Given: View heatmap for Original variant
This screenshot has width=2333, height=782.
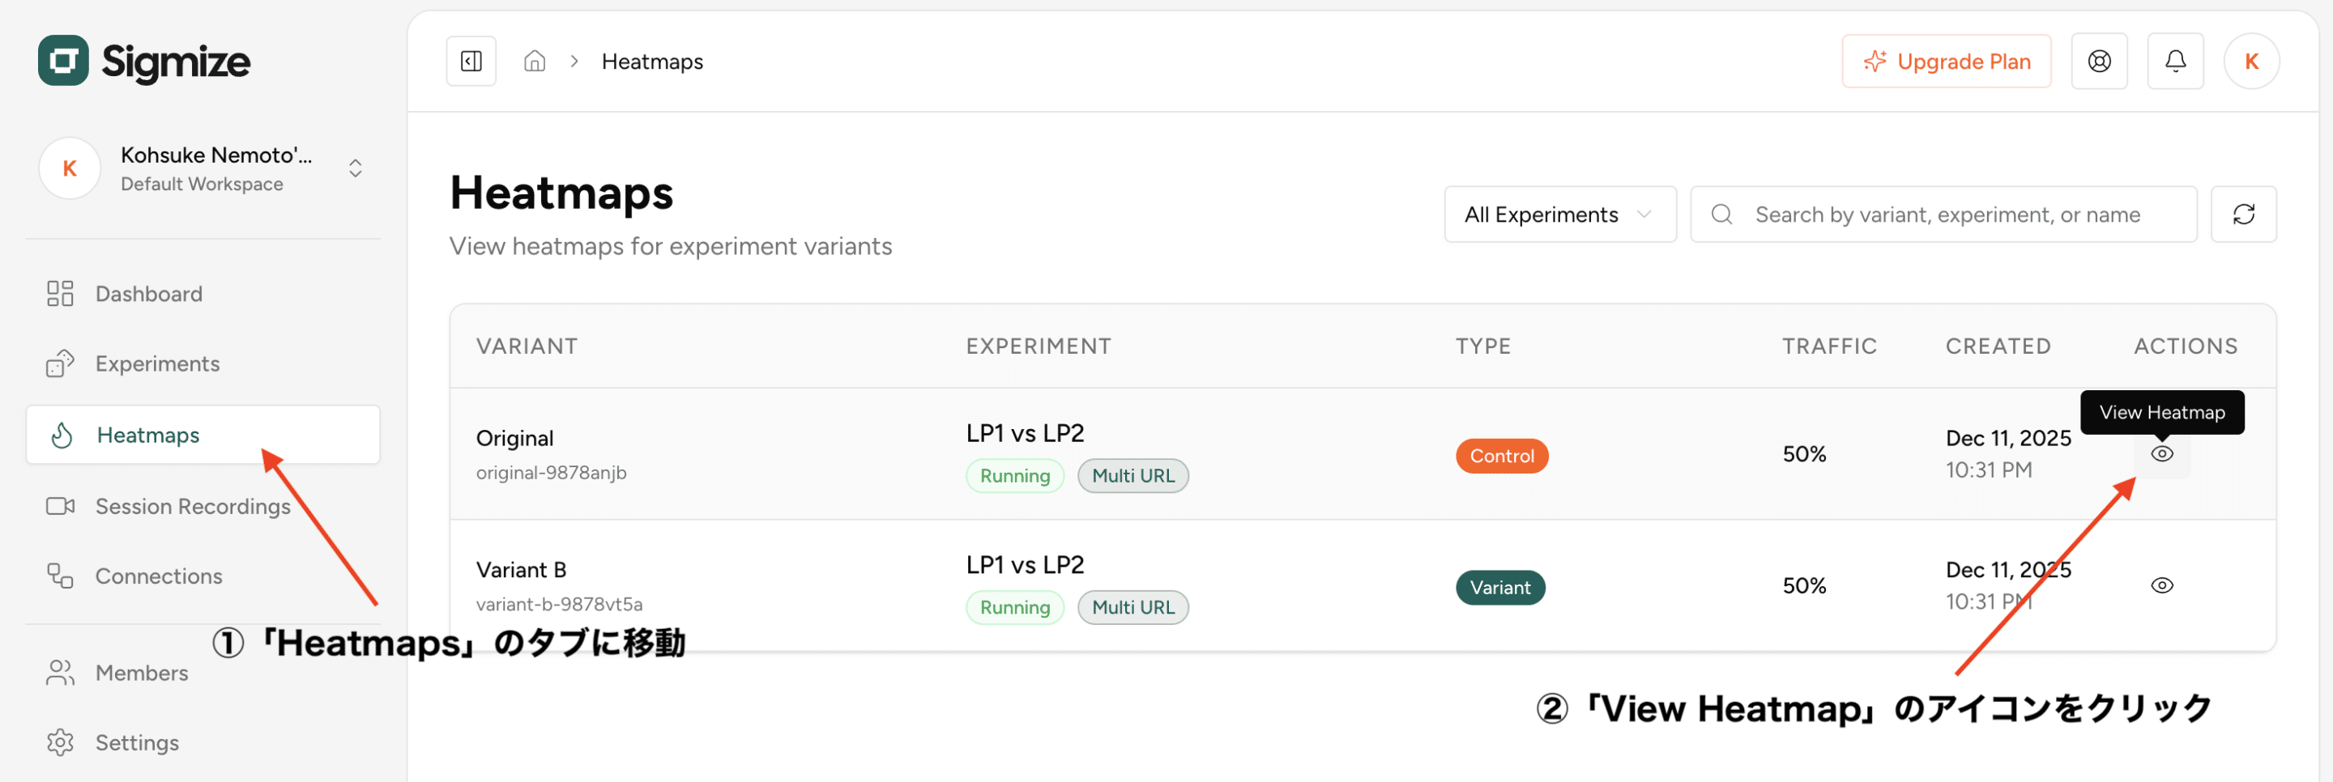Looking at the screenshot, I should (2161, 454).
